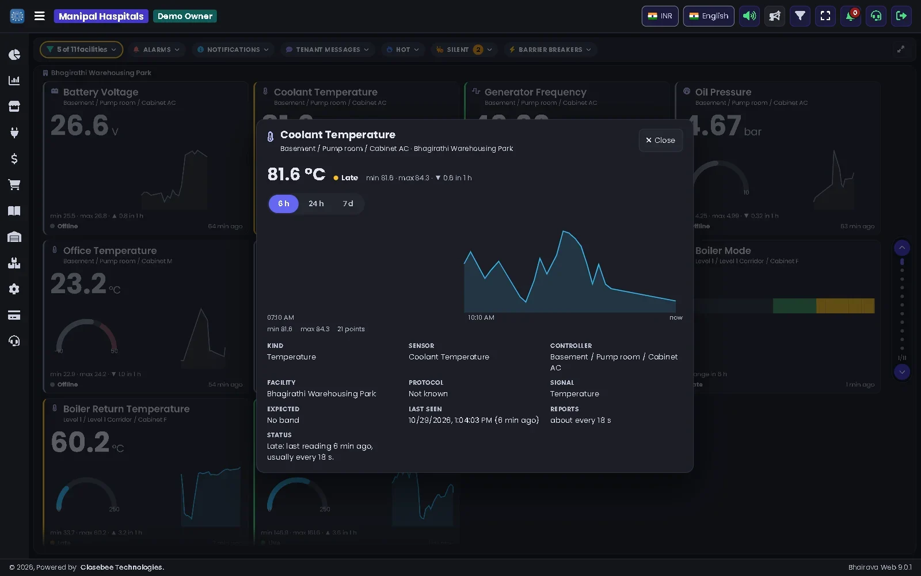Open the settings gear sidebar icon
The height and width of the screenshot is (576, 921).
pos(14,289)
